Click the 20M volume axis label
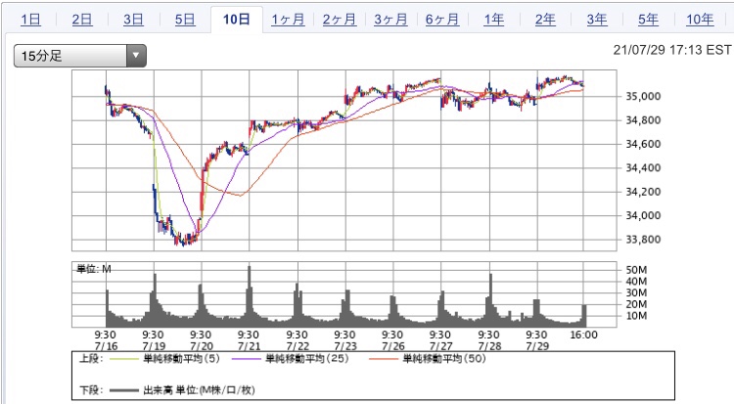 pyautogui.click(x=637, y=304)
